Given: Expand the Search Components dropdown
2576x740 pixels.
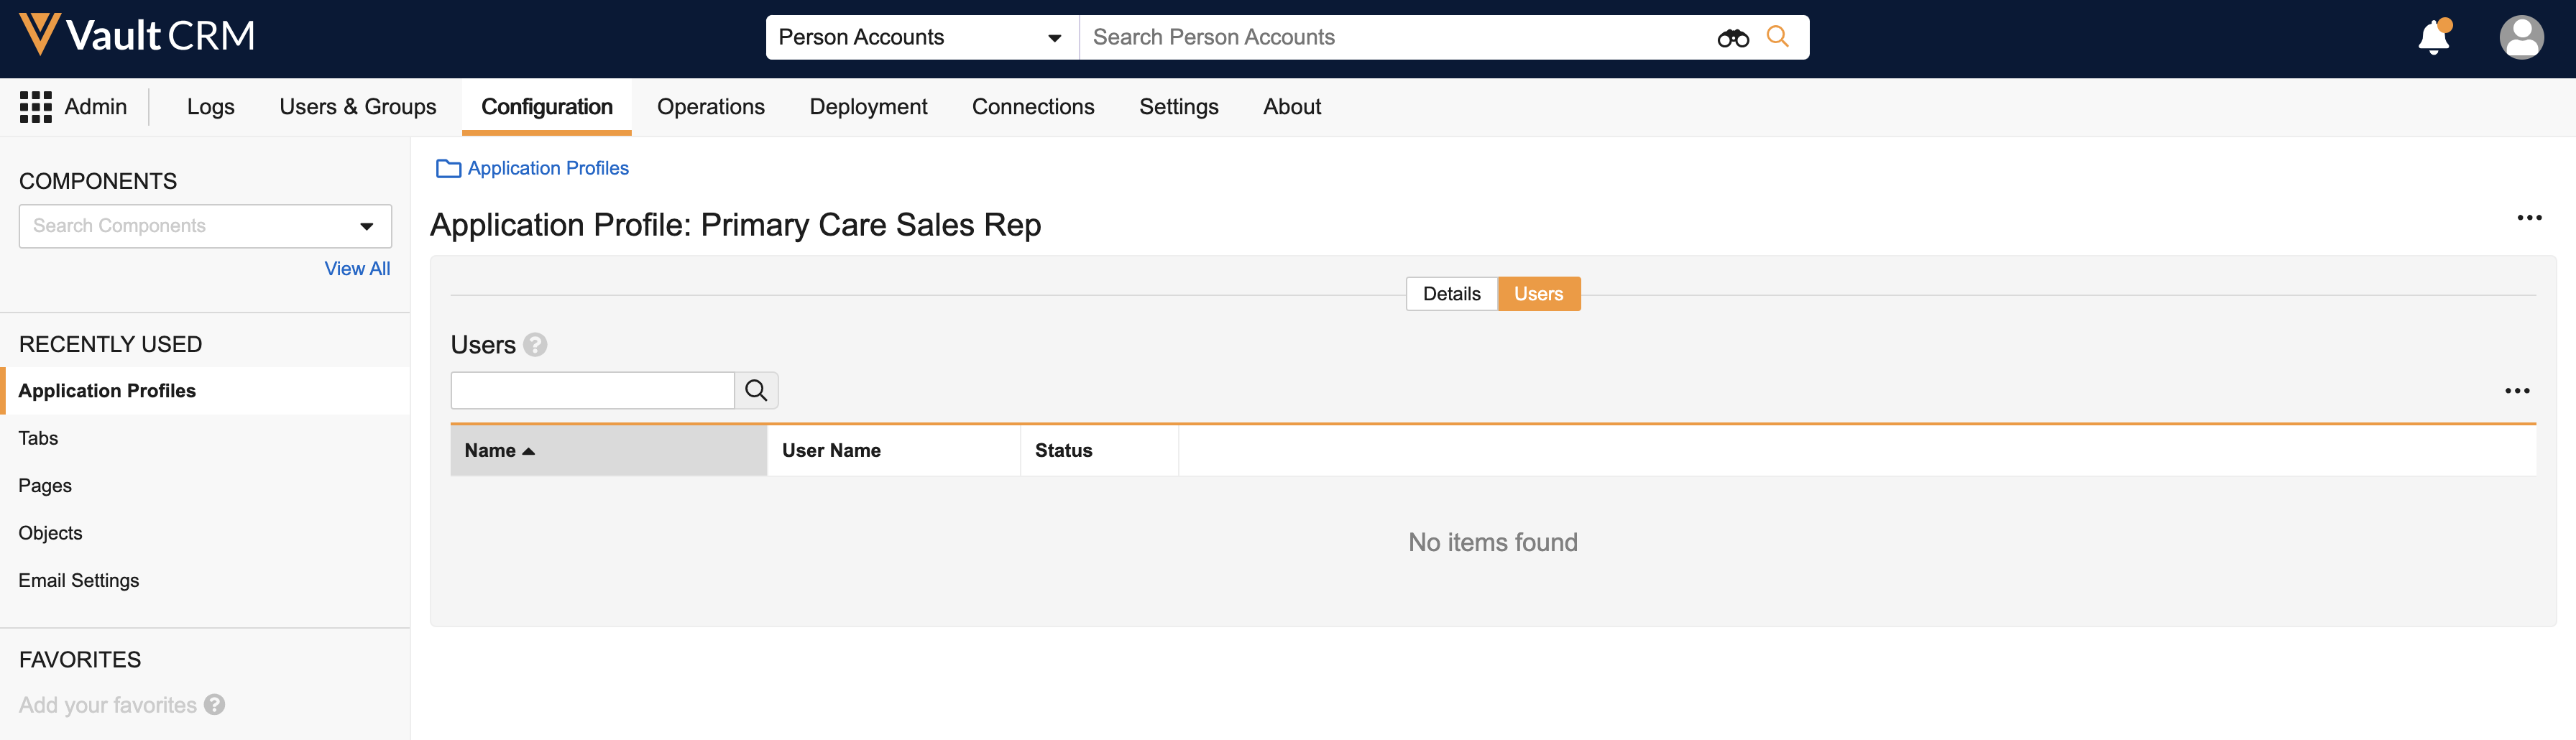Looking at the screenshot, I should (366, 227).
